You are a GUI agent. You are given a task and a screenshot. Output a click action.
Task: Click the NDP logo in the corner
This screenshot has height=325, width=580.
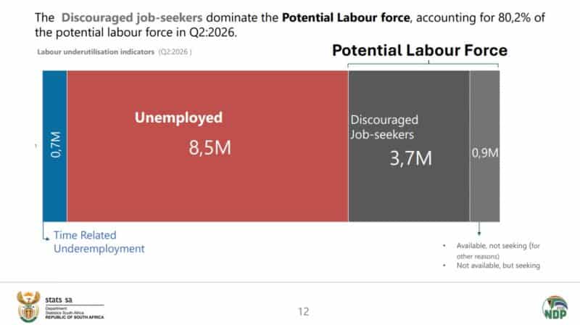(x=555, y=308)
